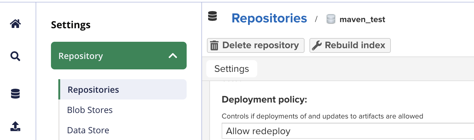Click the database icon beside Repositories heading
Screen dimensions: 474x140
point(212,16)
